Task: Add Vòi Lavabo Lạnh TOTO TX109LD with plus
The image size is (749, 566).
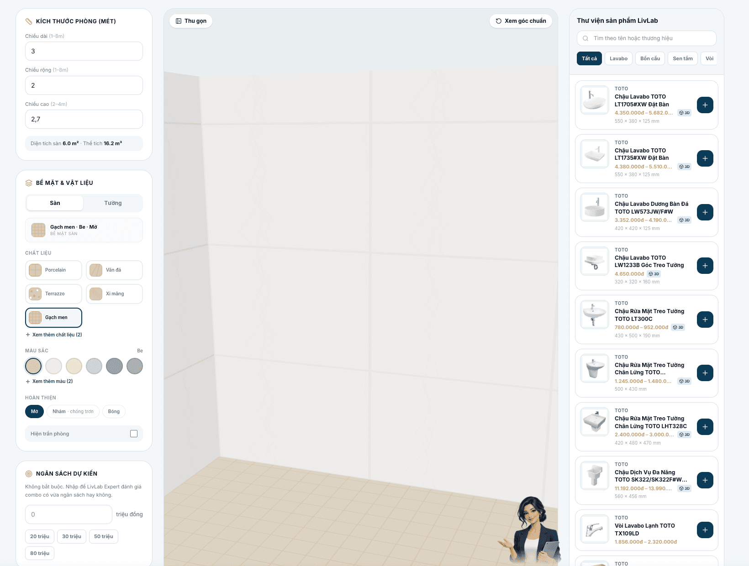Action: (x=705, y=530)
